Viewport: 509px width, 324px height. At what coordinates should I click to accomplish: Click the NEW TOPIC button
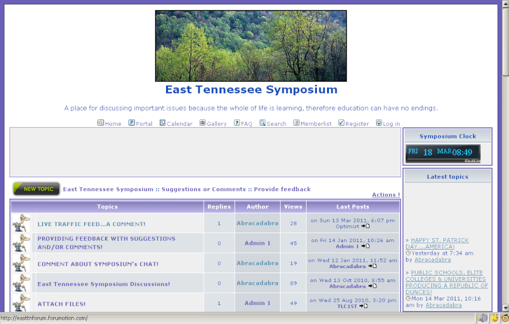coord(36,189)
